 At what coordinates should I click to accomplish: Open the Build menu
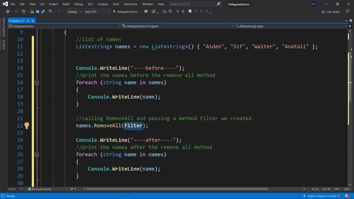coord(66,4)
